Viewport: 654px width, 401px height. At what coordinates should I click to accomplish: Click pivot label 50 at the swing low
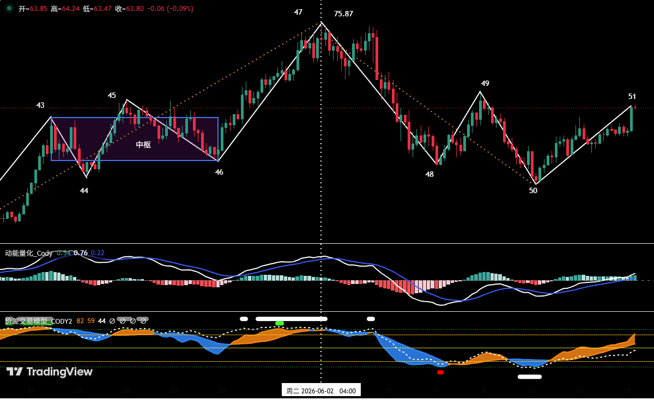[x=533, y=190]
